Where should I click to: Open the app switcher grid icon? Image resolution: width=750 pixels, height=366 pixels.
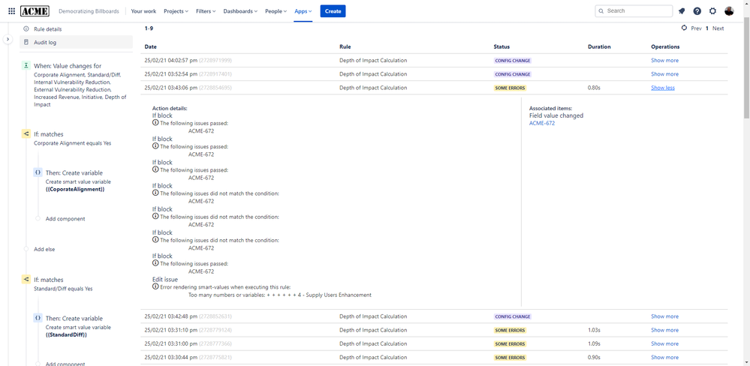point(11,11)
